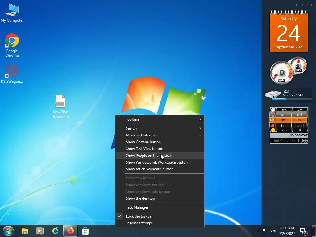Expand the Search submenu
The image size is (316, 237).
click(x=160, y=128)
